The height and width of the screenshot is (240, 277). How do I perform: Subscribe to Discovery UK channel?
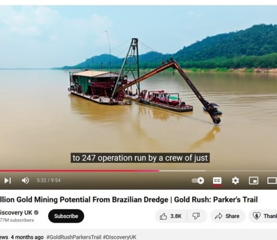pos(66,216)
